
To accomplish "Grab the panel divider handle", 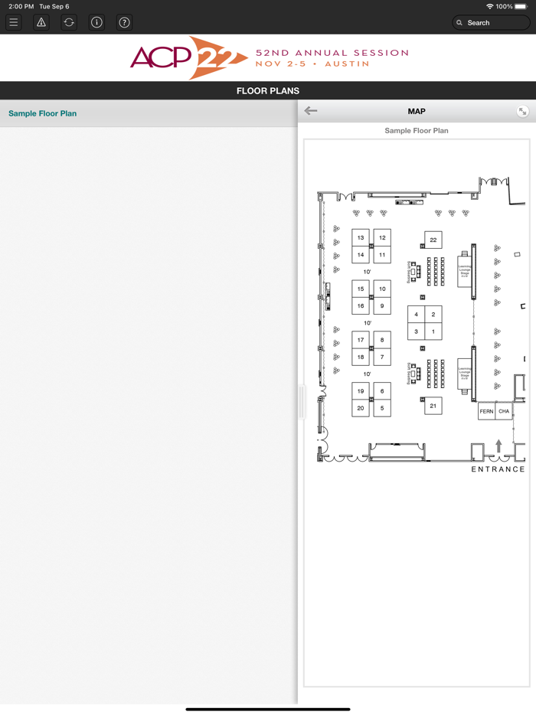I will click(x=302, y=402).
